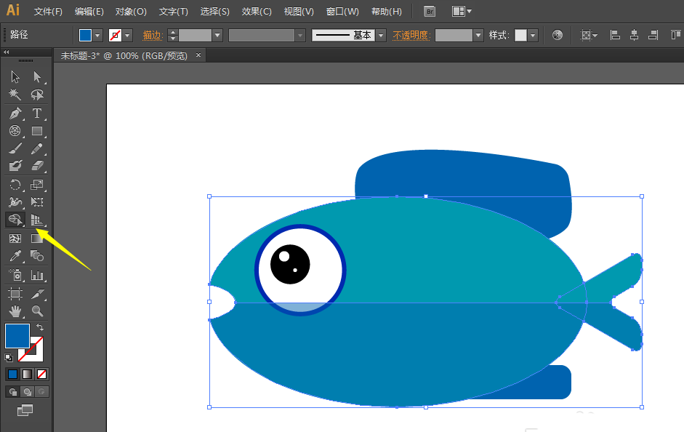Select the Shape Builder tool

pos(15,220)
